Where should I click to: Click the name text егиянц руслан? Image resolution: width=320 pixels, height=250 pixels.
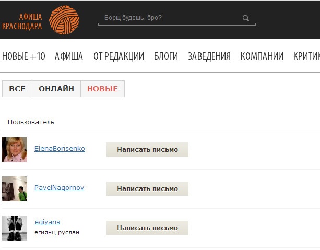pyautogui.click(x=57, y=232)
